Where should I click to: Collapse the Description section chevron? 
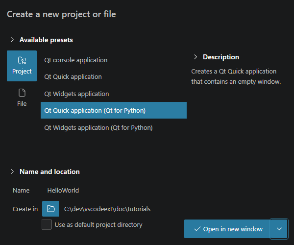[x=196, y=57]
